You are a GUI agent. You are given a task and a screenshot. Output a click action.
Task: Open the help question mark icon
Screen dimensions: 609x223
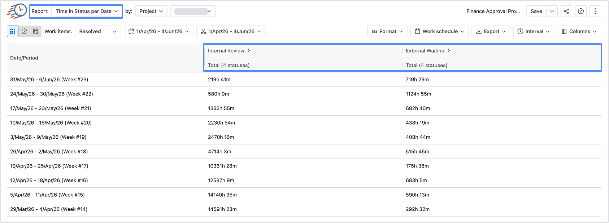click(x=581, y=11)
